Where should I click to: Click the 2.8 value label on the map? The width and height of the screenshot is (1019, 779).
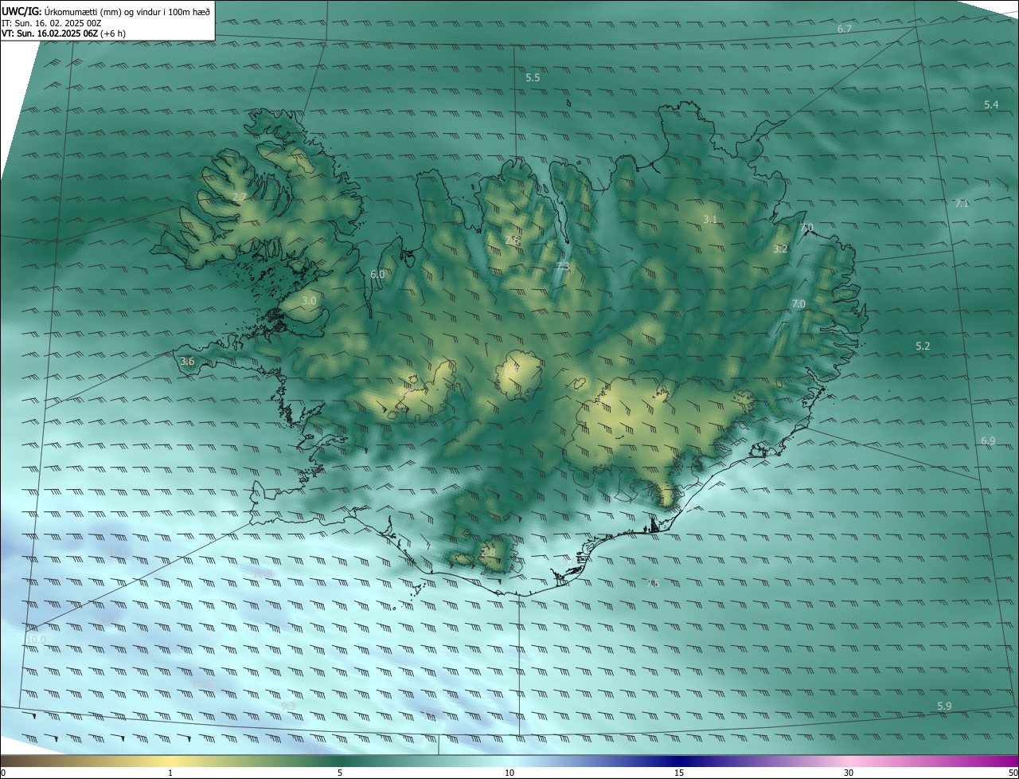coord(488,551)
